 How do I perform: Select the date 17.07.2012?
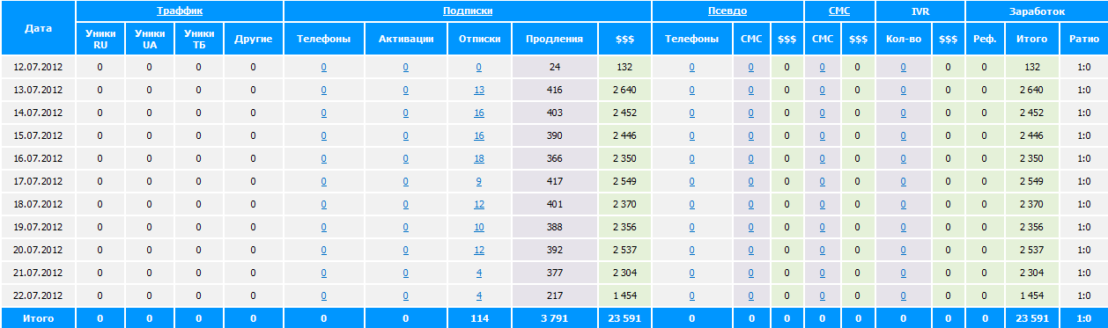click(x=38, y=181)
